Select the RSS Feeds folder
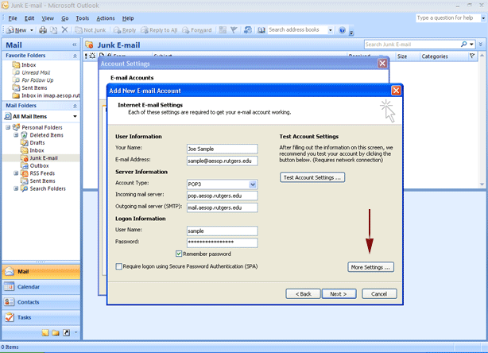 coord(43,173)
